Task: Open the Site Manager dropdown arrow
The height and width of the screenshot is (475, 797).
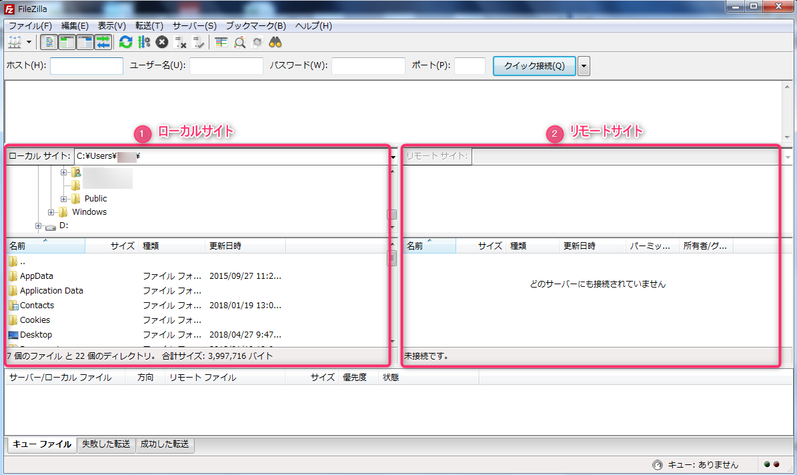Action: [x=29, y=42]
